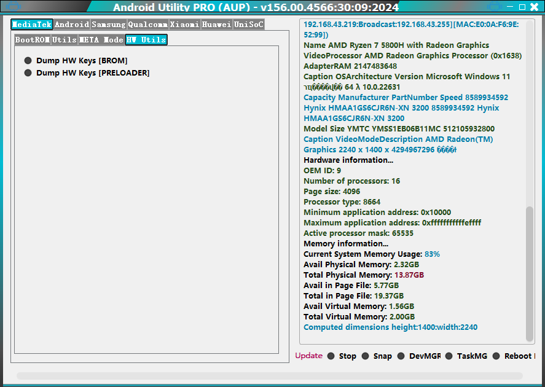Click 'Active processor mask: 65535' line
Screen dimensions: 545x387
358,233
